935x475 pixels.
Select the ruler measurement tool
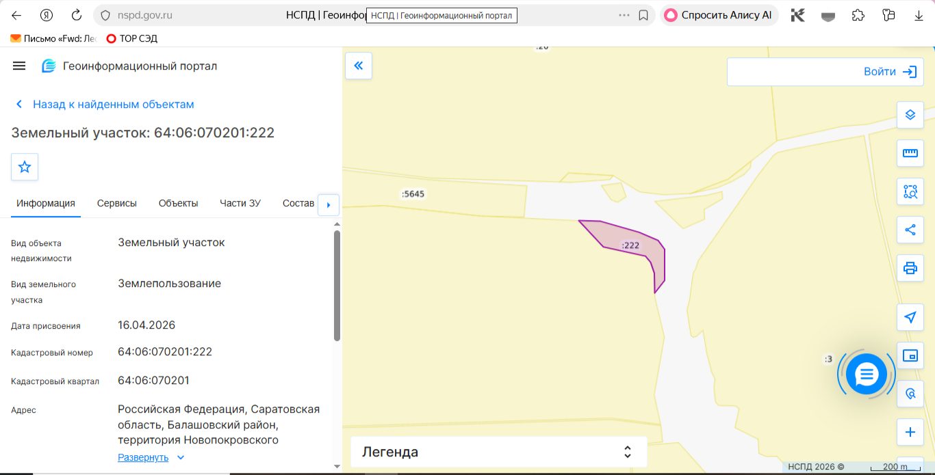[910, 153]
